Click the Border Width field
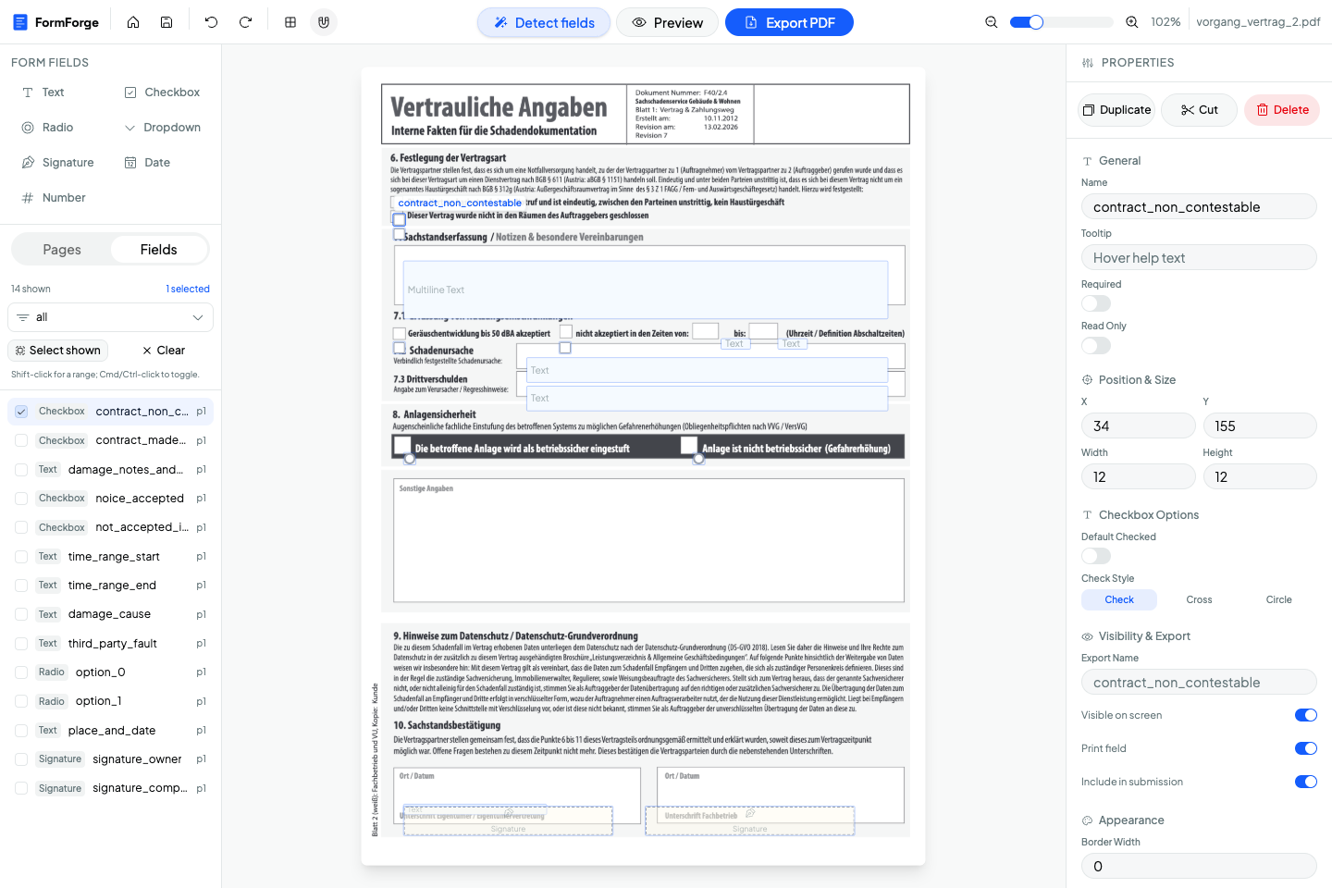 [1199, 867]
